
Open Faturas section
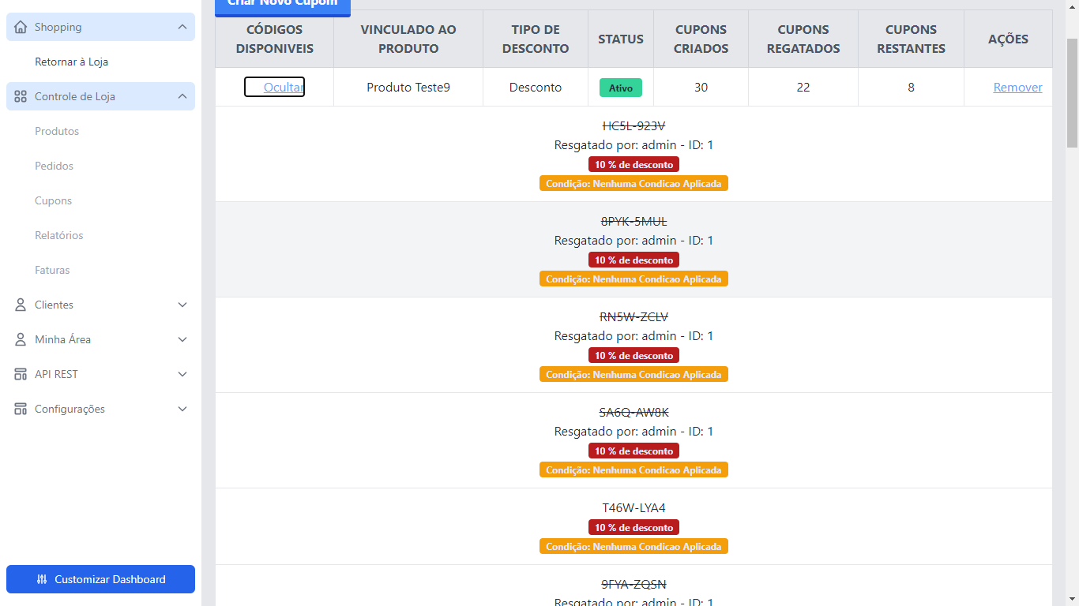pyautogui.click(x=52, y=270)
